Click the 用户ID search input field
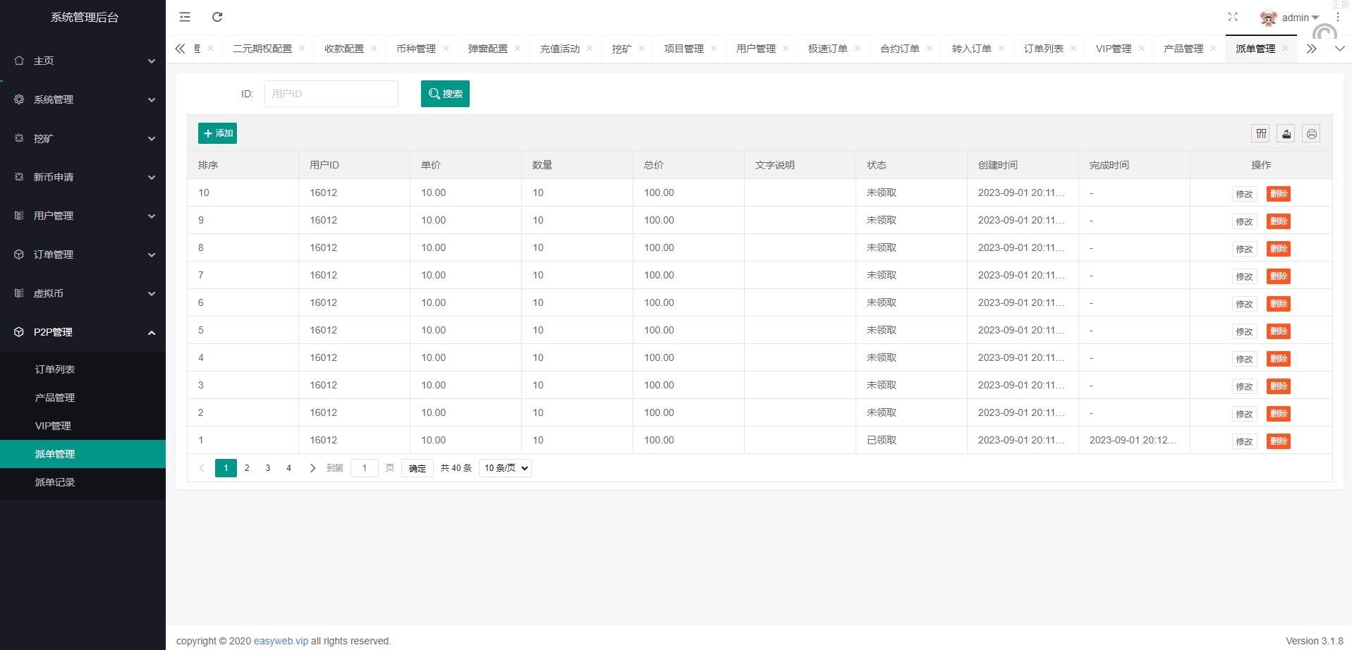Viewport: 1352px width, 650px height. (331, 94)
